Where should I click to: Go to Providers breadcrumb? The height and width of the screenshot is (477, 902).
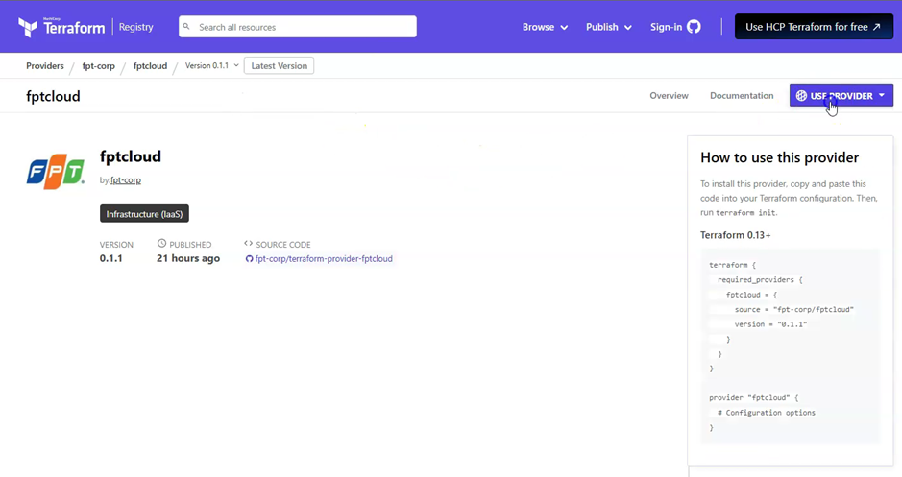click(45, 66)
